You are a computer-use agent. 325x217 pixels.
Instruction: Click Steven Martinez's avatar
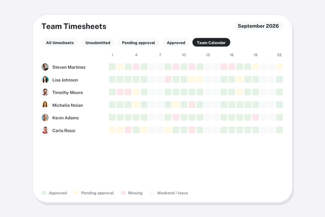click(45, 67)
